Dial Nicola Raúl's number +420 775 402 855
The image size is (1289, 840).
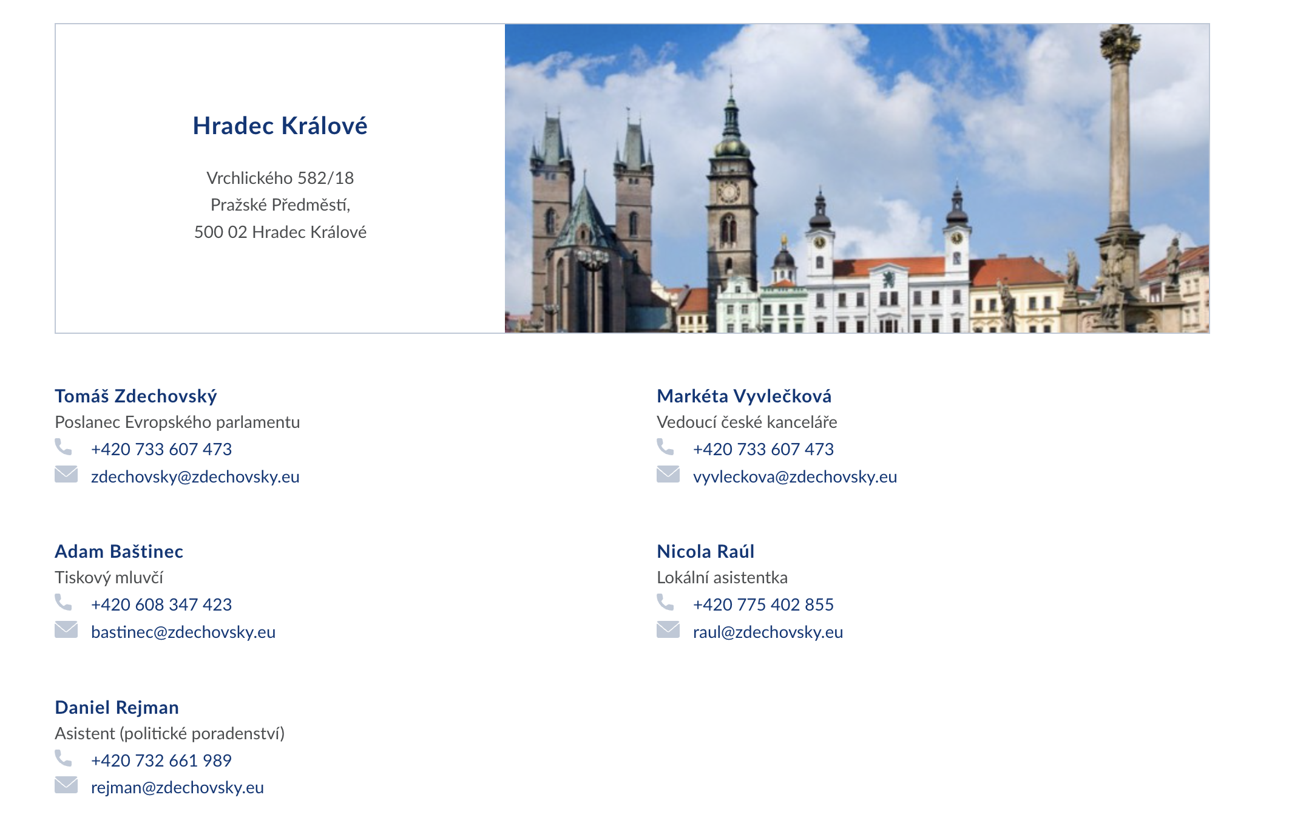coord(763,605)
